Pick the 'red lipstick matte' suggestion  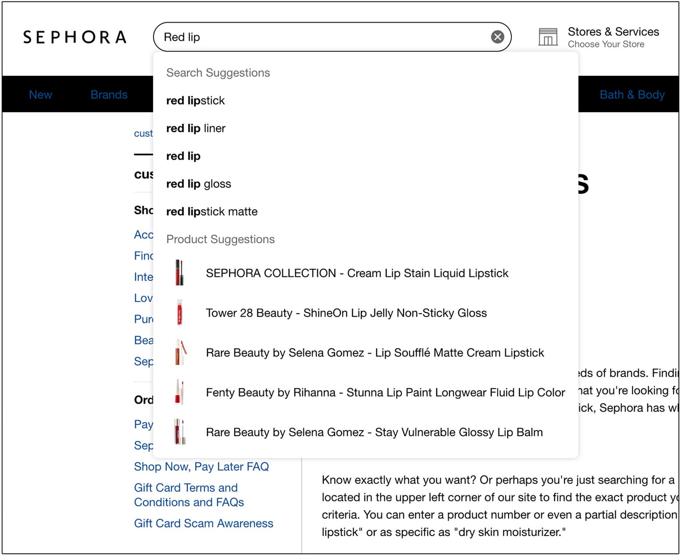(x=212, y=212)
